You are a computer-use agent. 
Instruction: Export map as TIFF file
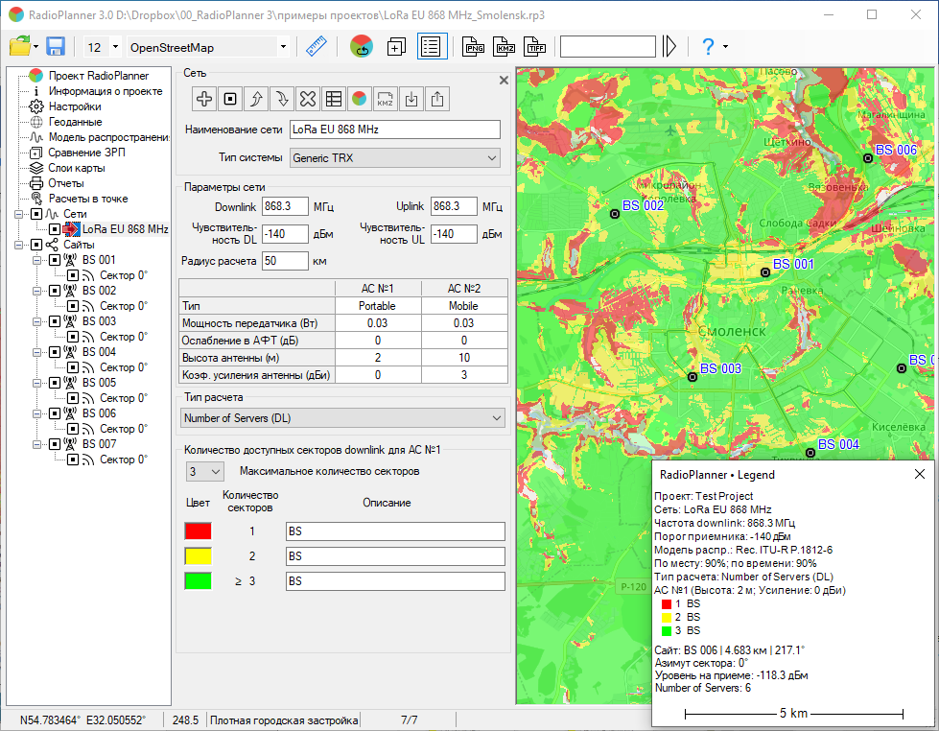(535, 47)
